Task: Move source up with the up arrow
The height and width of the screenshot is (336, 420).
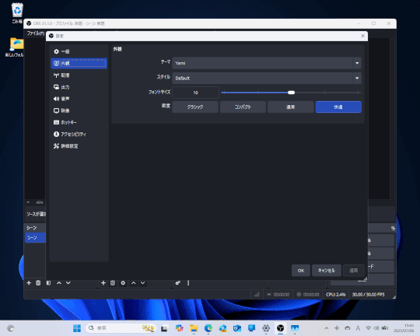Action: [x=134, y=283]
